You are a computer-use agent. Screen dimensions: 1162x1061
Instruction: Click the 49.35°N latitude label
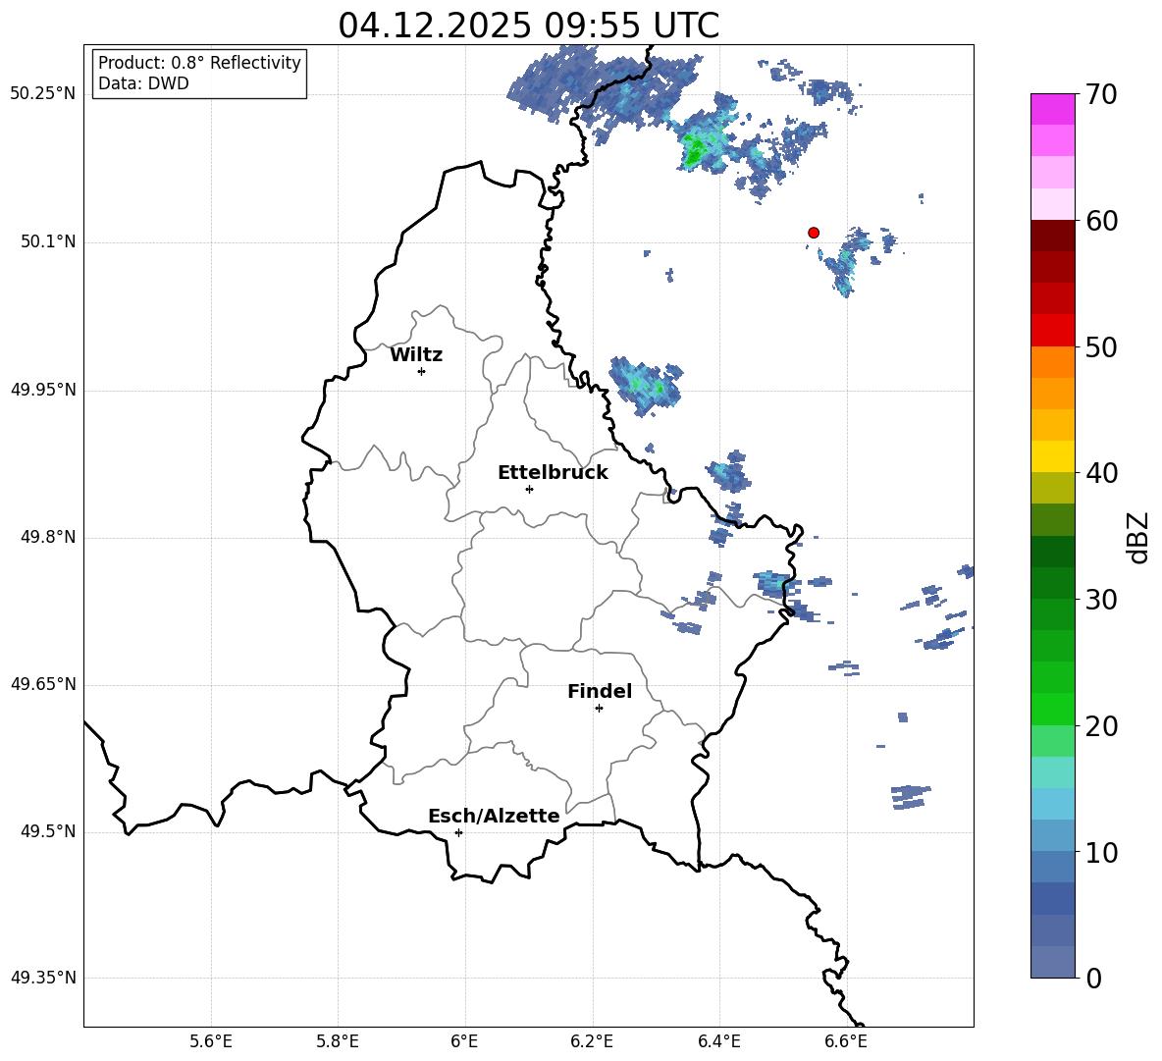(43, 978)
